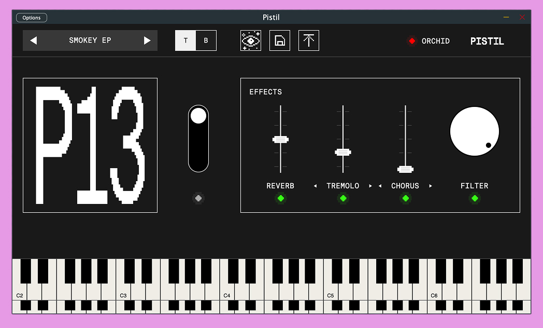Click the Reverb slider handle
The width and height of the screenshot is (543, 328).
280,139
